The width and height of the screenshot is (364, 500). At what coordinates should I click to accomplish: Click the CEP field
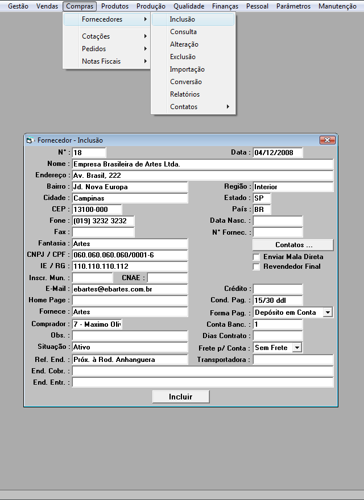[97, 210]
